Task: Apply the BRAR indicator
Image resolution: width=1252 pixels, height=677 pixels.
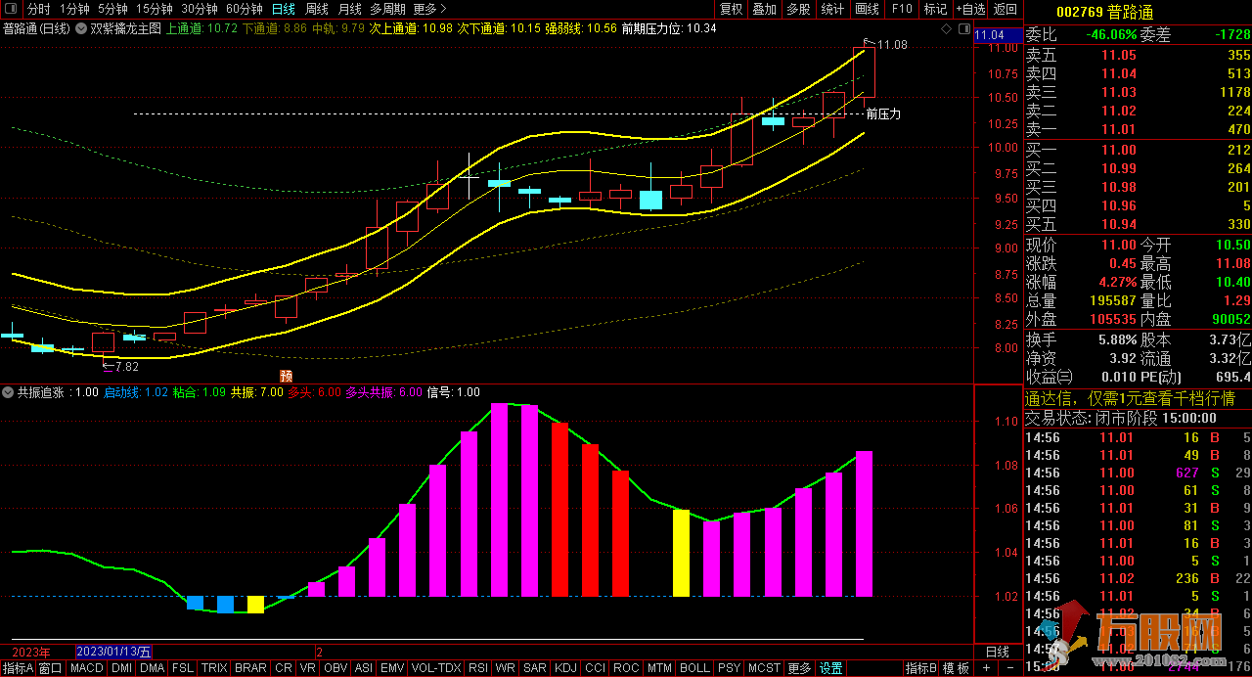Action: tap(251, 668)
